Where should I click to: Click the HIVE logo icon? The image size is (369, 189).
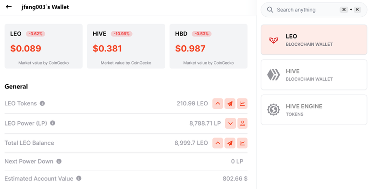tap(273, 75)
